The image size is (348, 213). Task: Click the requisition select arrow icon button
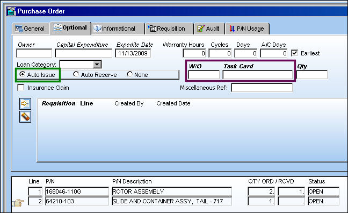point(25,104)
